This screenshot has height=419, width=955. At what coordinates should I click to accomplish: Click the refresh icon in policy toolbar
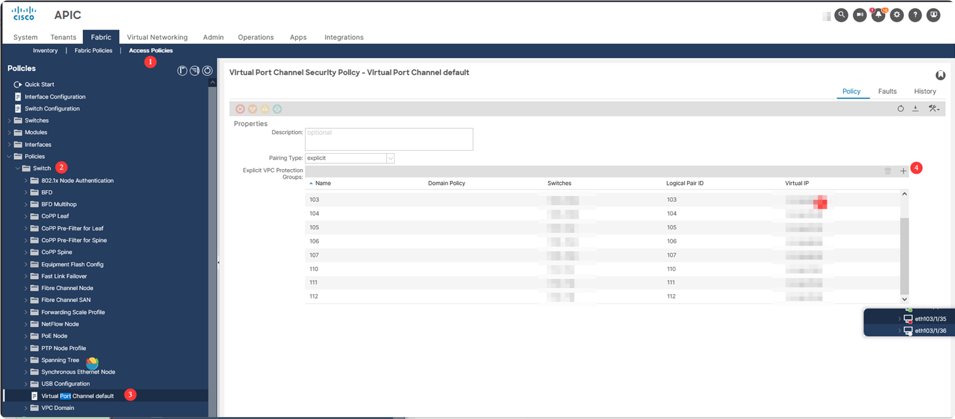(900, 109)
